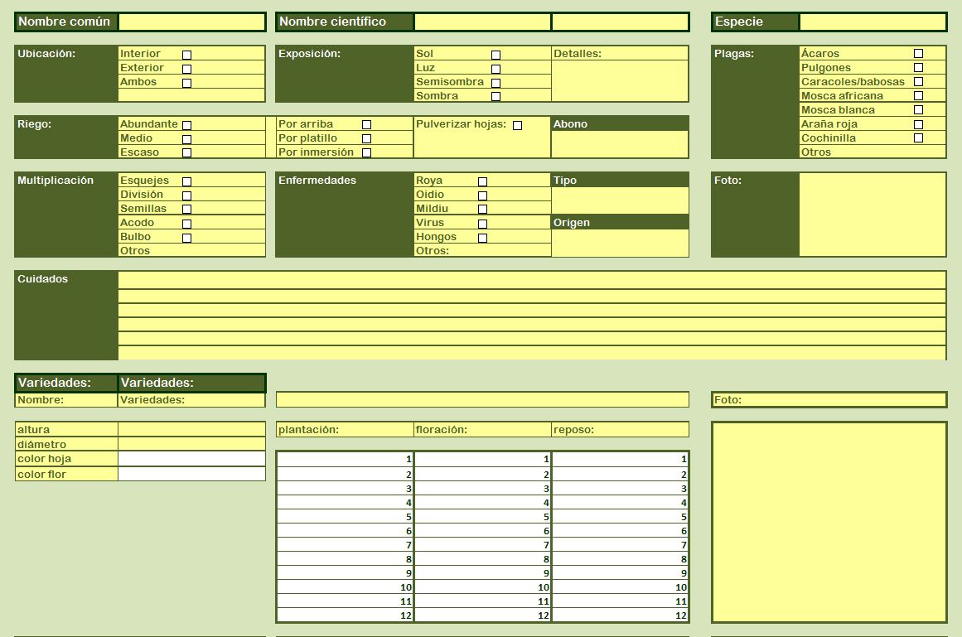Viewport: 962px width, 637px height.
Task: Toggle the Cochinilla checkbox
Action: coord(918,138)
